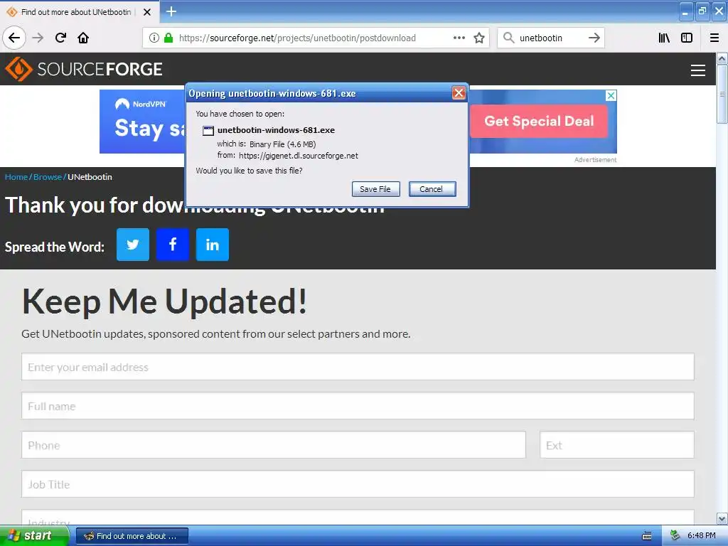
Task: Click the keyboard tray icon
Action: click(x=647, y=536)
